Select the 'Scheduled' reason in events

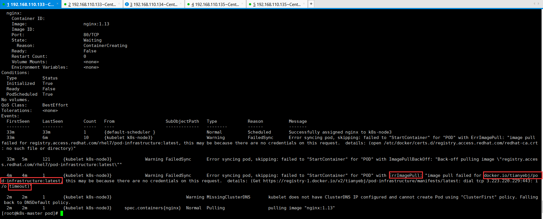click(x=259, y=132)
